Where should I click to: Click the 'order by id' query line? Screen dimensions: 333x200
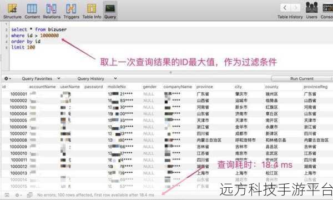tap(26, 42)
